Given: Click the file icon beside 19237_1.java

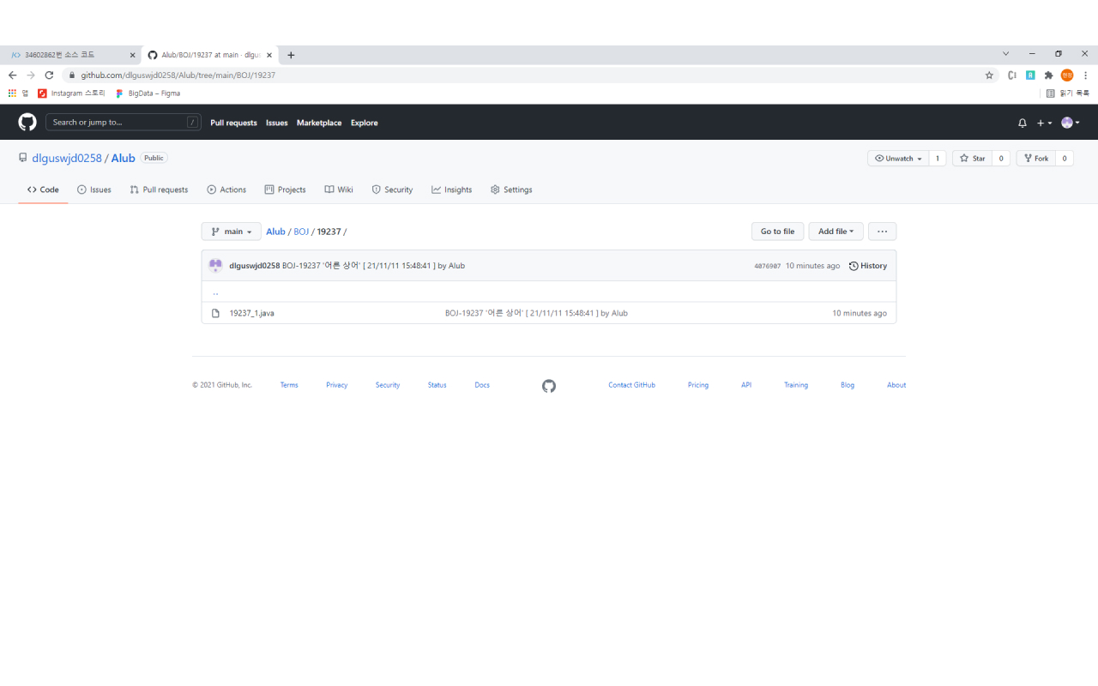Looking at the screenshot, I should click(x=215, y=313).
